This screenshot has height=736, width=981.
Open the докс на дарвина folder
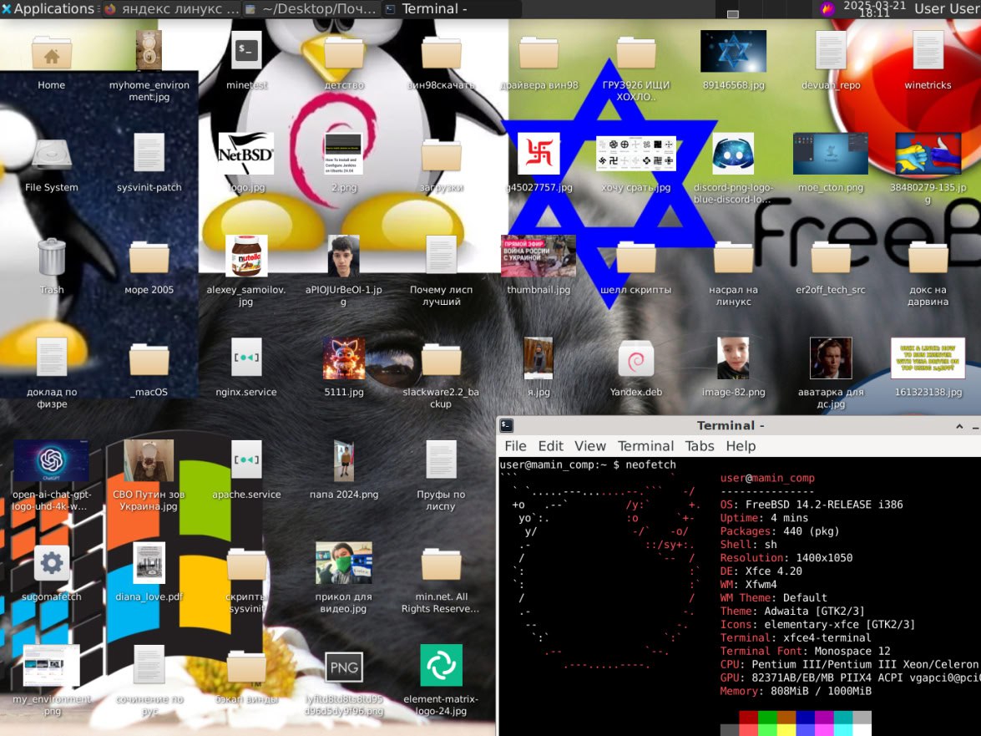pos(928,258)
